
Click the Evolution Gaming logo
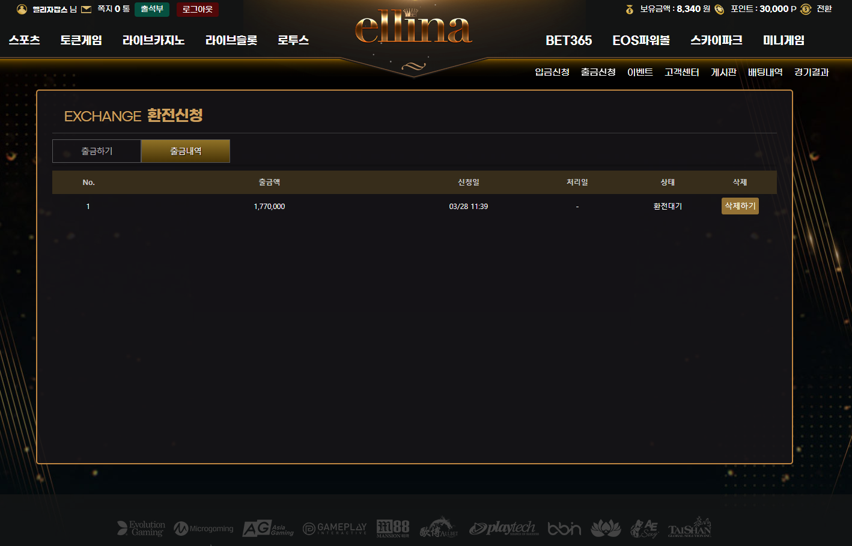pos(141,528)
